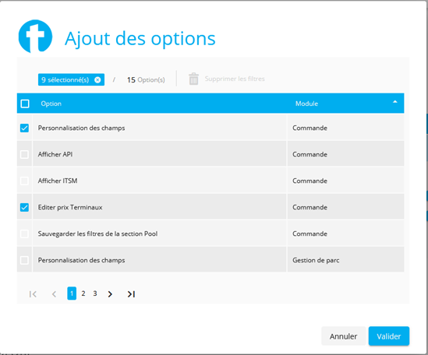Viewport: 428px width, 355px height.
Task: Tick the Afficher ITSM checkbox
Action: [24, 181]
